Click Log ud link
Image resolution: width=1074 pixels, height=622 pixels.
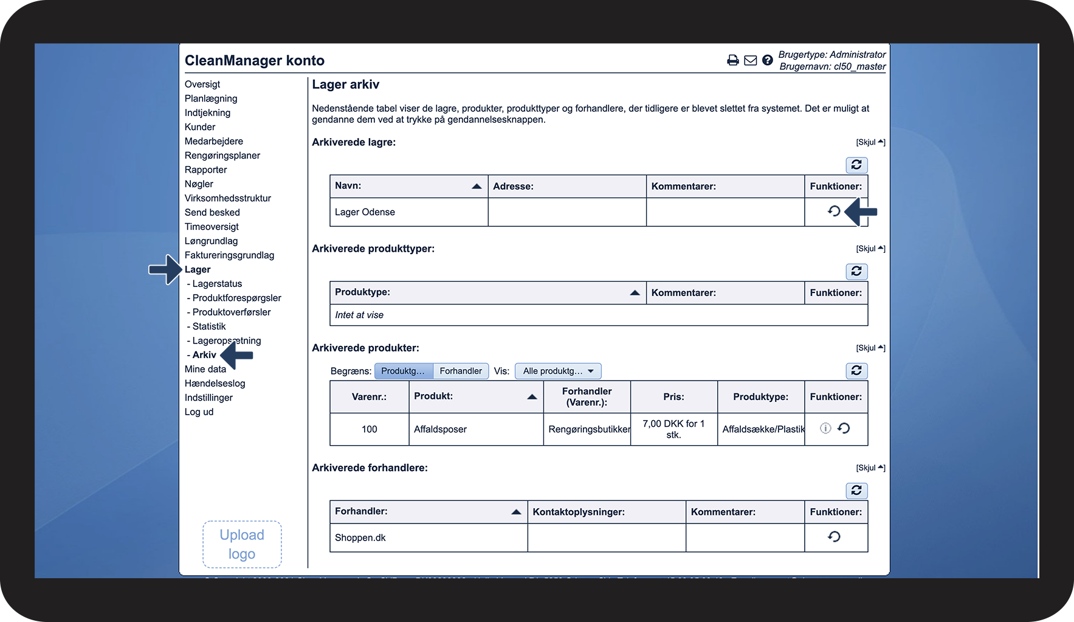(199, 412)
